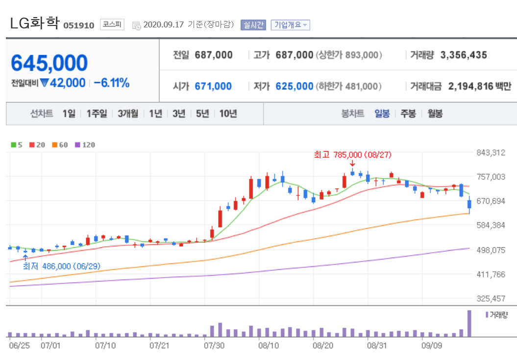This screenshot has height=356, width=517.
Task: Click the purple 거래량 volume legend marker
Action: (487, 315)
